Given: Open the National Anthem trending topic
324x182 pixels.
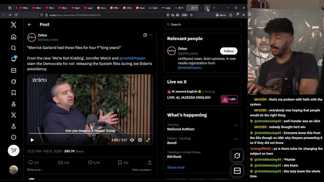Looking at the screenshot, I should click(181, 129).
